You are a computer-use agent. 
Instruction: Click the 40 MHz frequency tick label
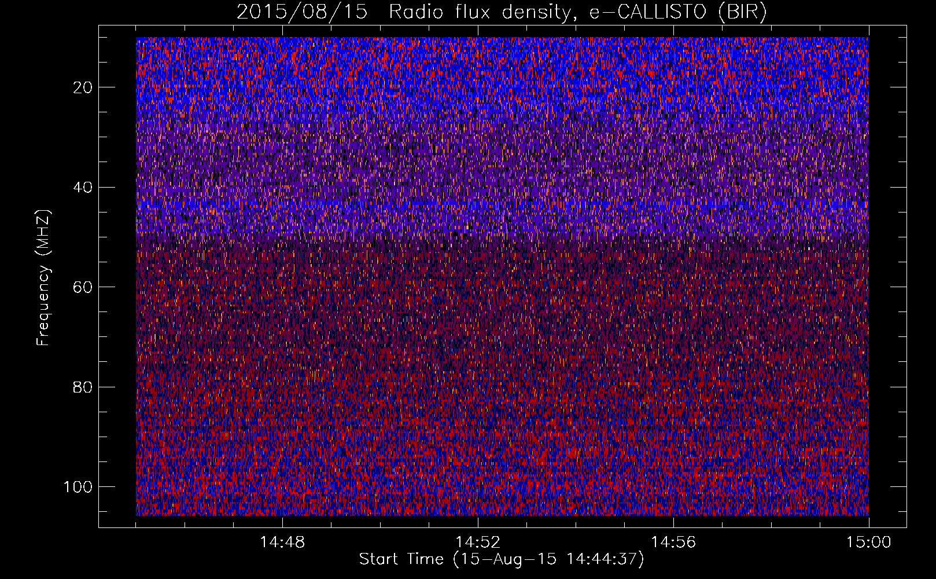coord(83,188)
